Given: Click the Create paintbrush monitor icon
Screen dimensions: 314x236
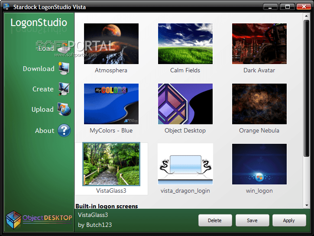Looking at the screenshot, I should [64, 89].
